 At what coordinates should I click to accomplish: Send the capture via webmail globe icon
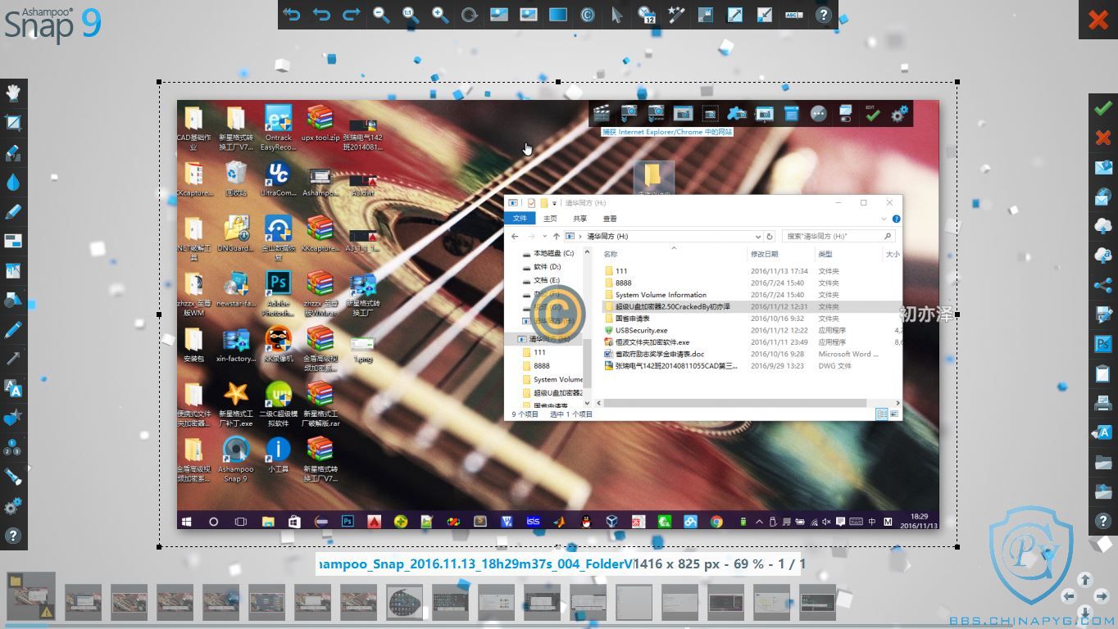tap(1103, 197)
